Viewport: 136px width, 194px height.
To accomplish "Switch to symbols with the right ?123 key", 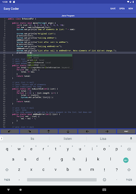I will (x=129, y=180).
